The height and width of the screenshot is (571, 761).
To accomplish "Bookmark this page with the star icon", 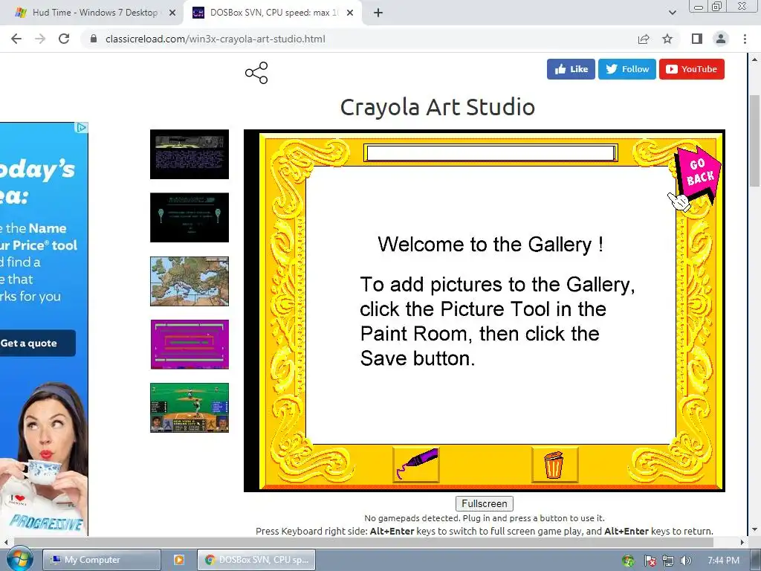I will 667,39.
